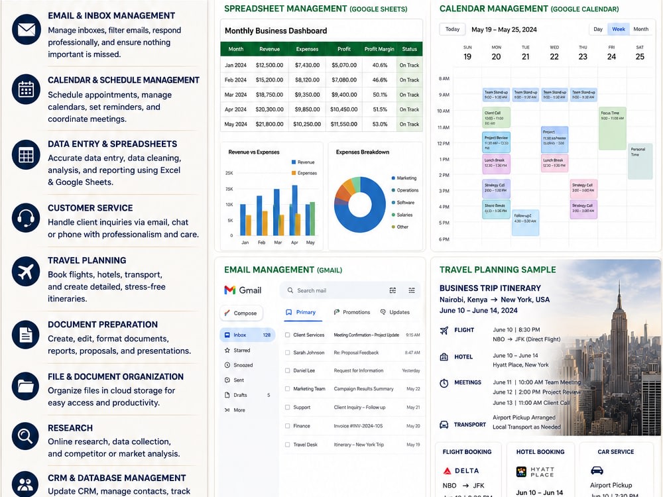Open the Updates tab in Gmail

click(395, 312)
